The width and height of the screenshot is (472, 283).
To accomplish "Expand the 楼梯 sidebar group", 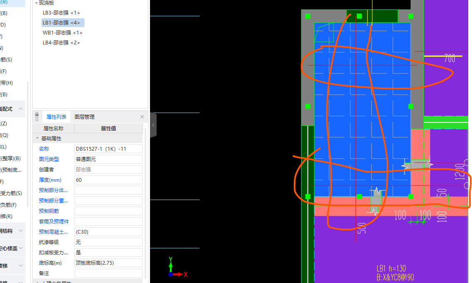I will click(x=20, y=266).
